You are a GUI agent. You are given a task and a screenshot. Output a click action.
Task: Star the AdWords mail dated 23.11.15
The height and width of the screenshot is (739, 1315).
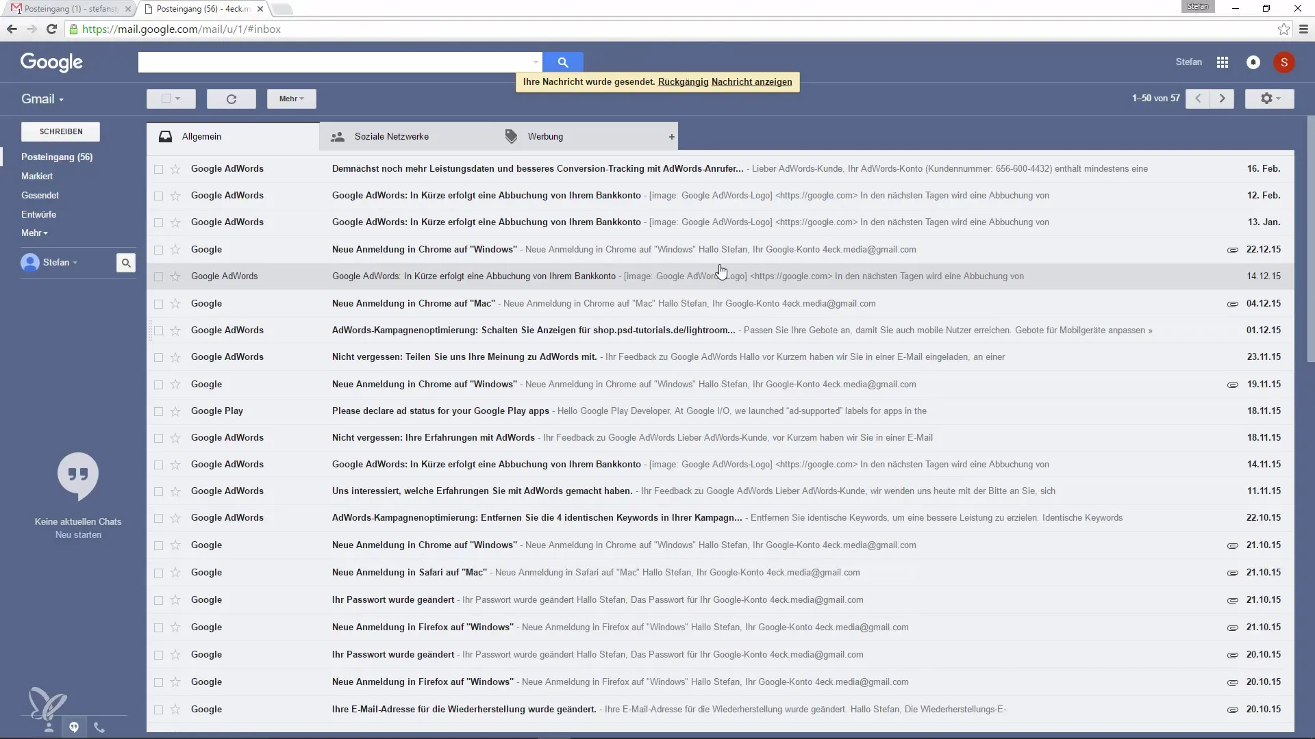pyautogui.click(x=175, y=357)
